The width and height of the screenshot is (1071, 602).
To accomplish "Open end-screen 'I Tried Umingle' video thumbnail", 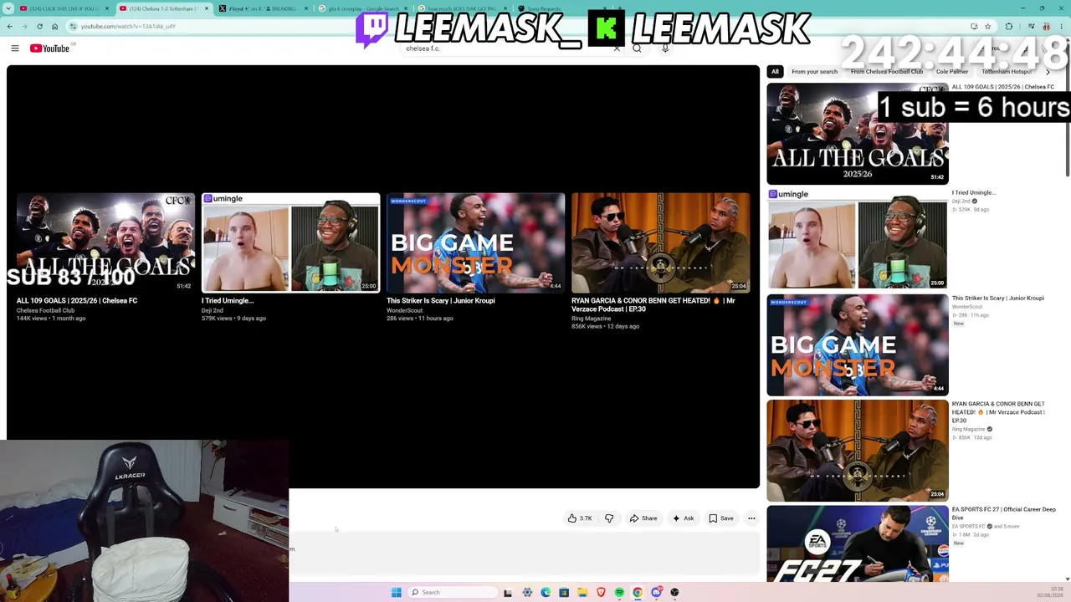I will (x=290, y=242).
